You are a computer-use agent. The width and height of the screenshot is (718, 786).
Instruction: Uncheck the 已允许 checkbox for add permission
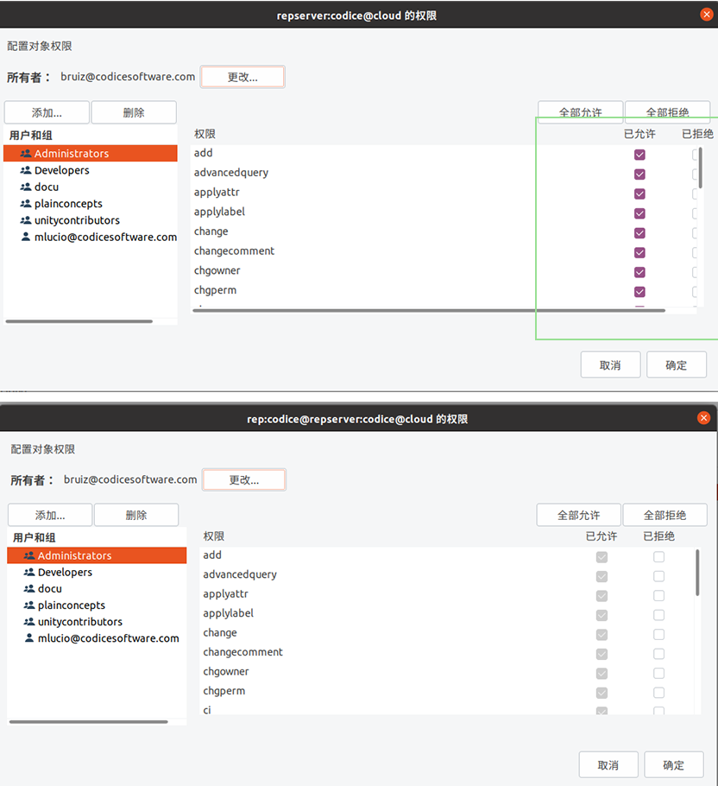639,154
